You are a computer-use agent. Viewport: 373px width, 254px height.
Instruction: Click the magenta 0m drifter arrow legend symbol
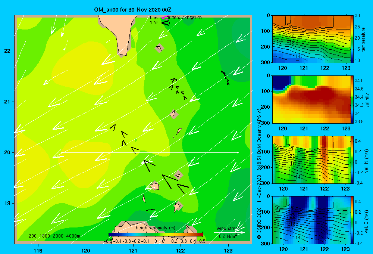click(x=164, y=18)
